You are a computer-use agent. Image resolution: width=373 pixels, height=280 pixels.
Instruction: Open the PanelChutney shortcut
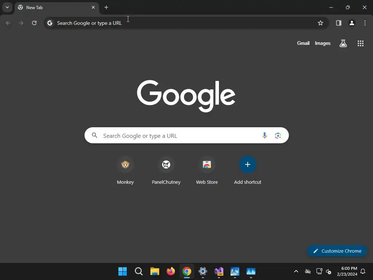166,171
